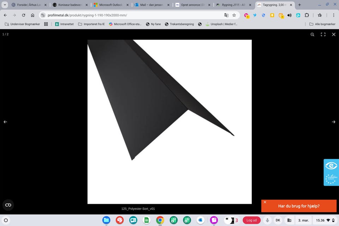The image size is (339, 226).
Task: Open calendar from 3. mar. date
Action: coord(304,220)
